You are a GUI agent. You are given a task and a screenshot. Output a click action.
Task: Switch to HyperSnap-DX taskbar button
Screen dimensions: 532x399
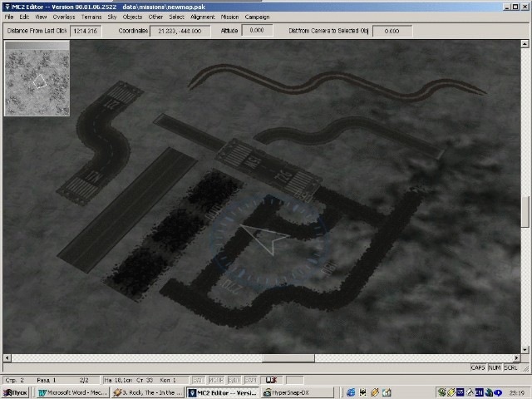tap(298, 392)
